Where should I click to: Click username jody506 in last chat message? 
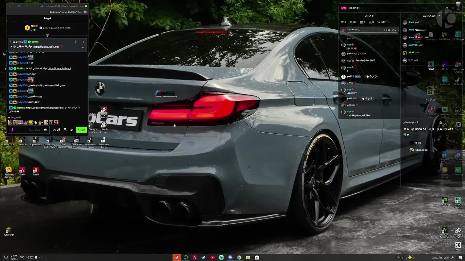click(22, 102)
